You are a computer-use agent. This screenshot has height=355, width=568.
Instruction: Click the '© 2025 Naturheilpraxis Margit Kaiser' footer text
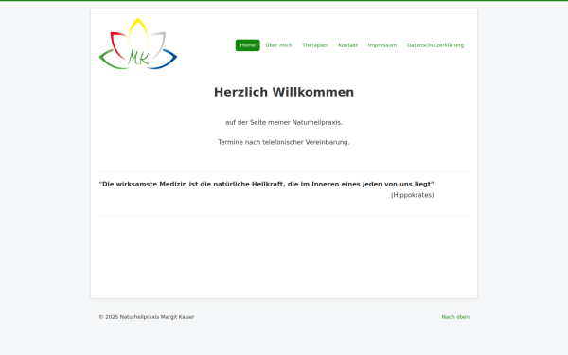click(x=147, y=317)
